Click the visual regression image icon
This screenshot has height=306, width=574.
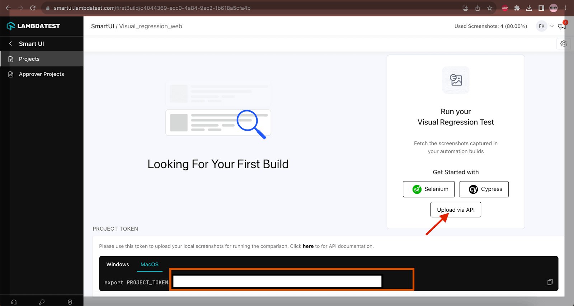(456, 80)
